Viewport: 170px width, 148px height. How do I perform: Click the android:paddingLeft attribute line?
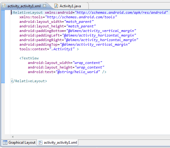78,35
